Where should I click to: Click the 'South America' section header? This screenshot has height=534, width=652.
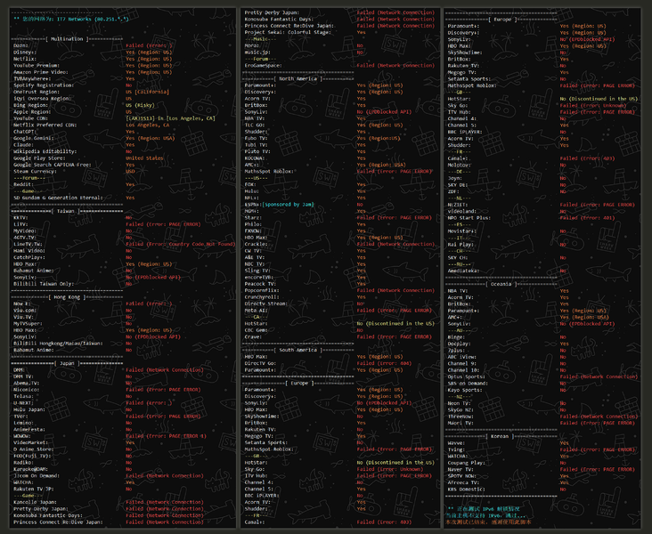pos(297,350)
